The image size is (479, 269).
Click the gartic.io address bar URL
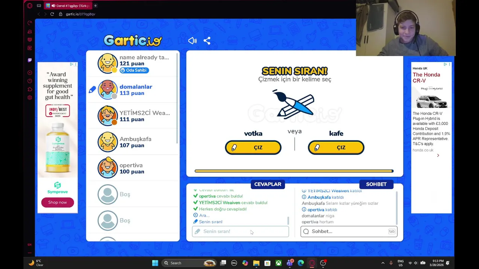click(80, 14)
